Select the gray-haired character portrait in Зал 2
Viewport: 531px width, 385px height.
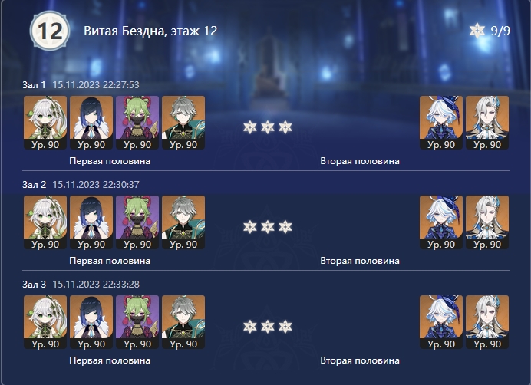tap(183, 222)
